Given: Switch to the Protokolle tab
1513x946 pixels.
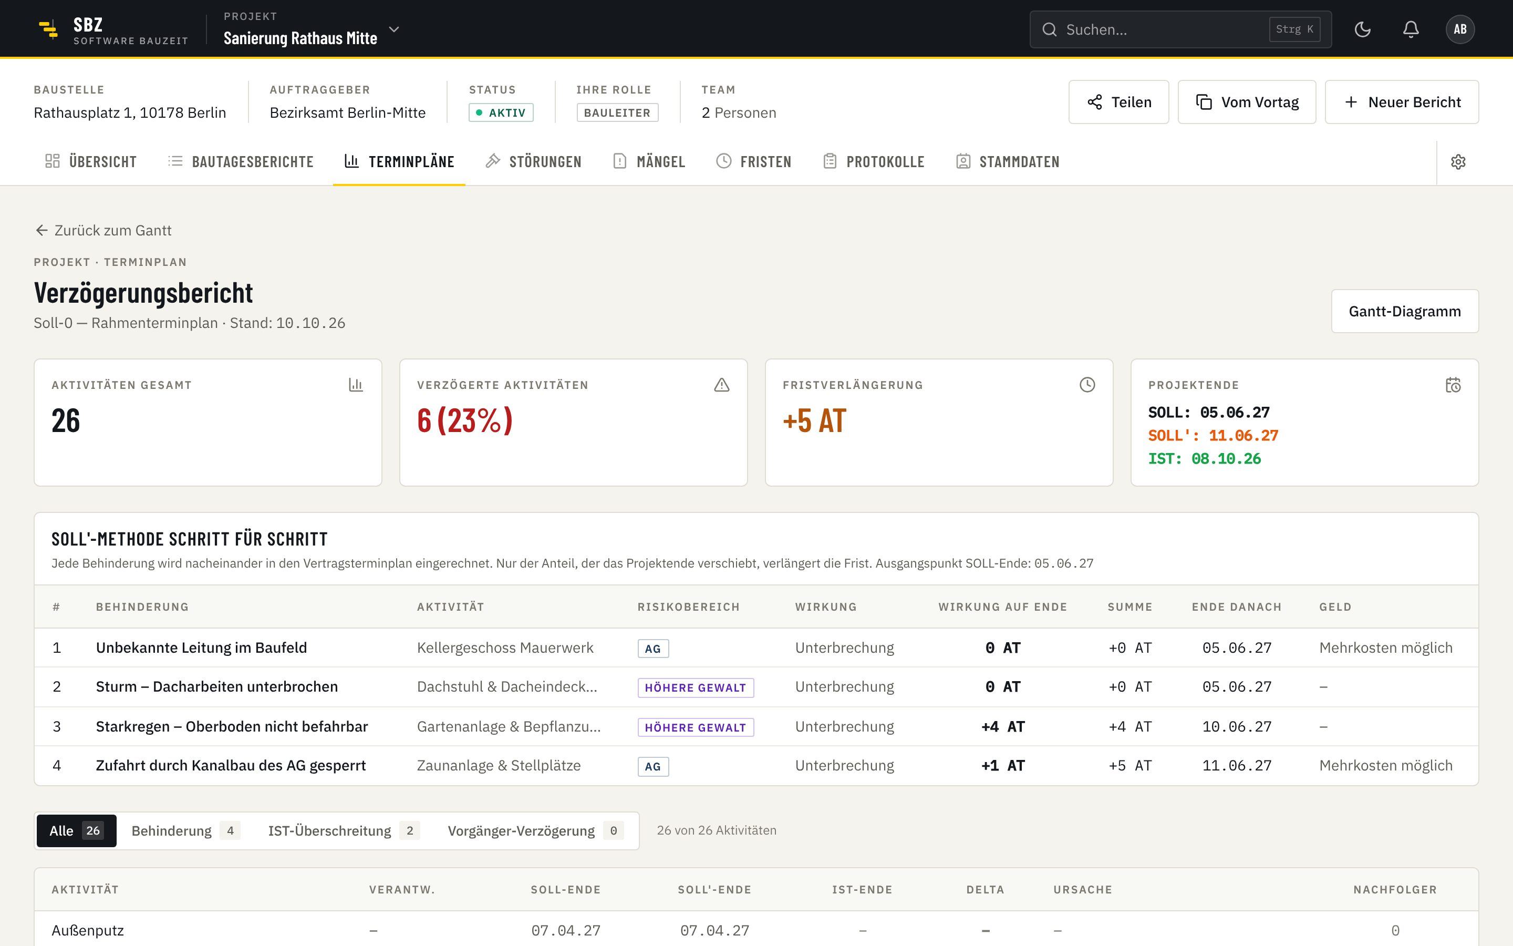Looking at the screenshot, I should coord(874,162).
